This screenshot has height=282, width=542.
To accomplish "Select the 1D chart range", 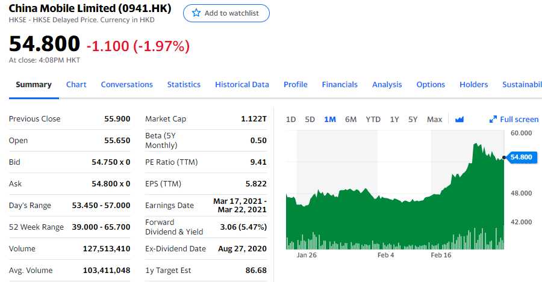I will point(291,119).
